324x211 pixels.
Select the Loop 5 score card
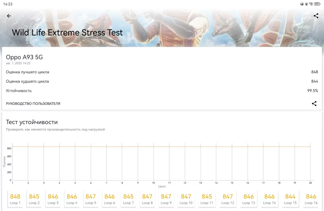(91, 199)
